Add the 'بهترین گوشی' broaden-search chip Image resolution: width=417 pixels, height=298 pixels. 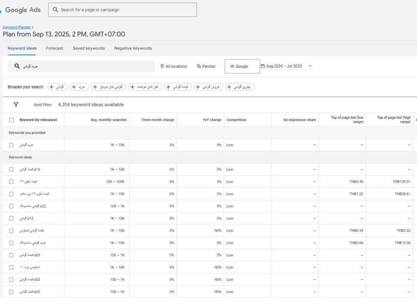click(x=240, y=87)
